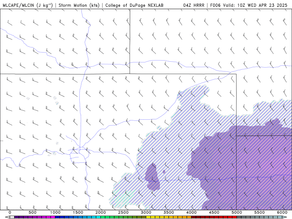Click the 1000 colorbar label

pyautogui.click(x=55, y=212)
